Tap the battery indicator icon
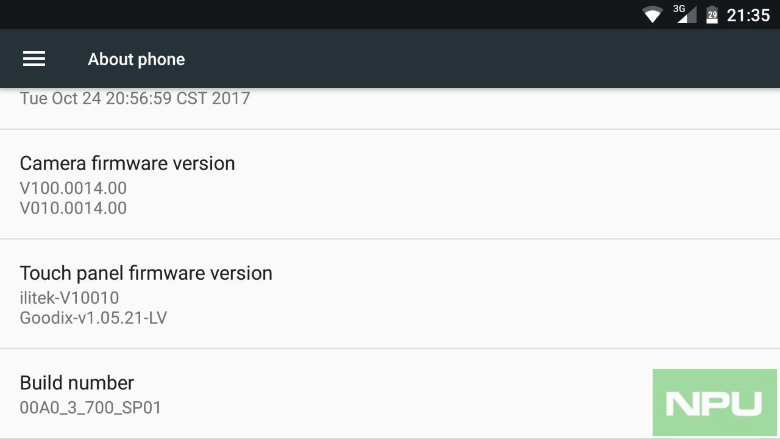780x439 pixels. tap(712, 15)
